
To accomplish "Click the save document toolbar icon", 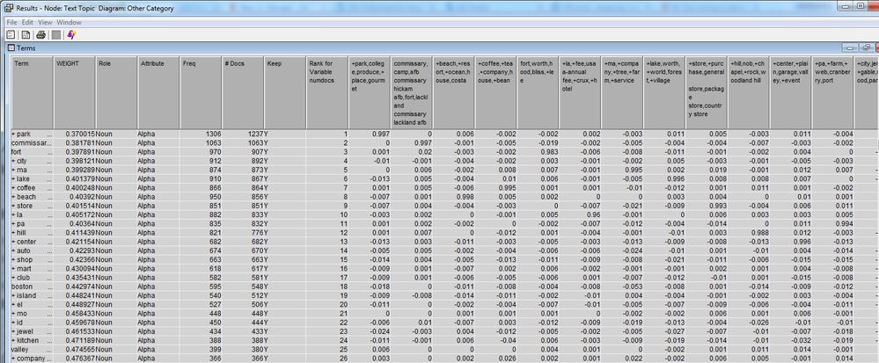I will [26, 33].
